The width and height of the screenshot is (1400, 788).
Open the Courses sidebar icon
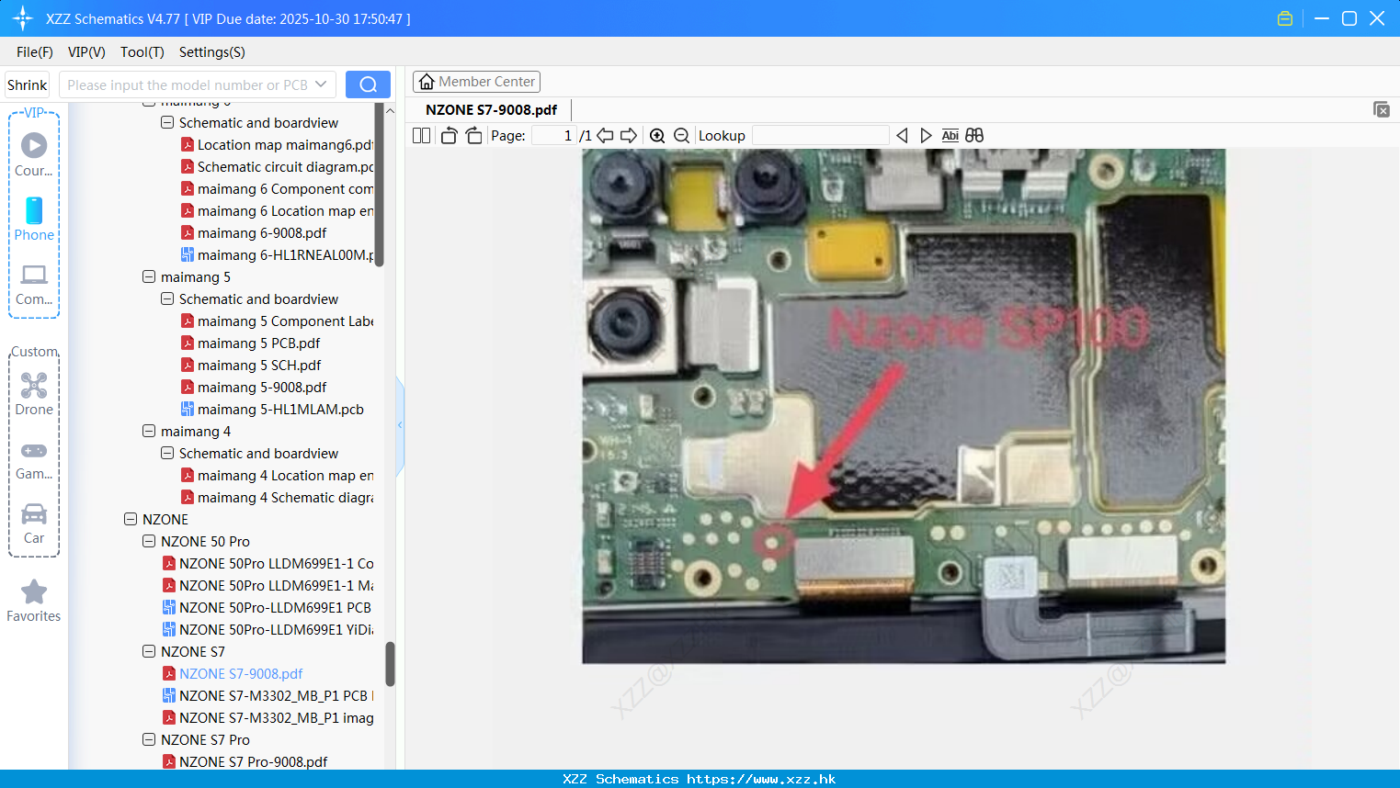coord(34,154)
